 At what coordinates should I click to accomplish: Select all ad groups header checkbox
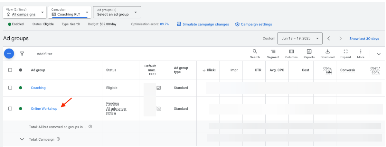point(10,70)
